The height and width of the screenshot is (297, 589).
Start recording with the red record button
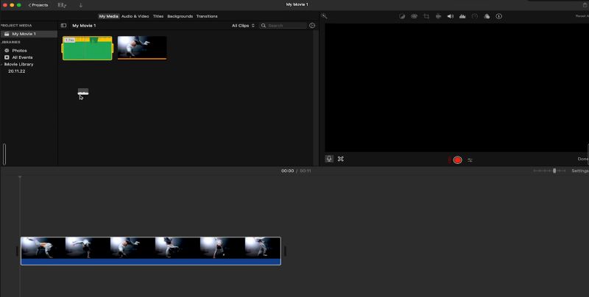coord(457,160)
